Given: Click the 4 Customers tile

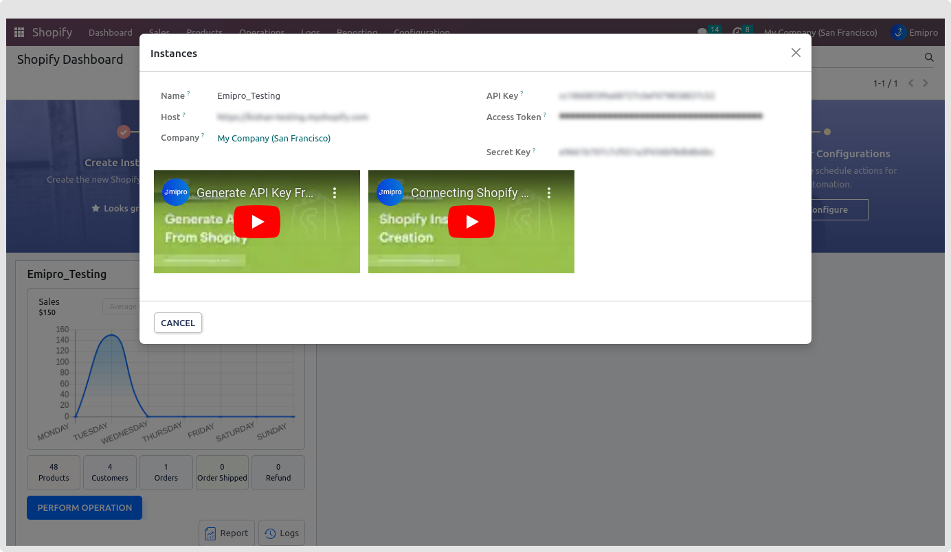Looking at the screenshot, I should [110, 472].
